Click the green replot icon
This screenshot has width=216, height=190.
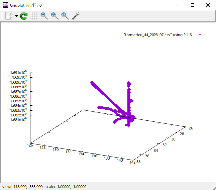pos(24,16)
